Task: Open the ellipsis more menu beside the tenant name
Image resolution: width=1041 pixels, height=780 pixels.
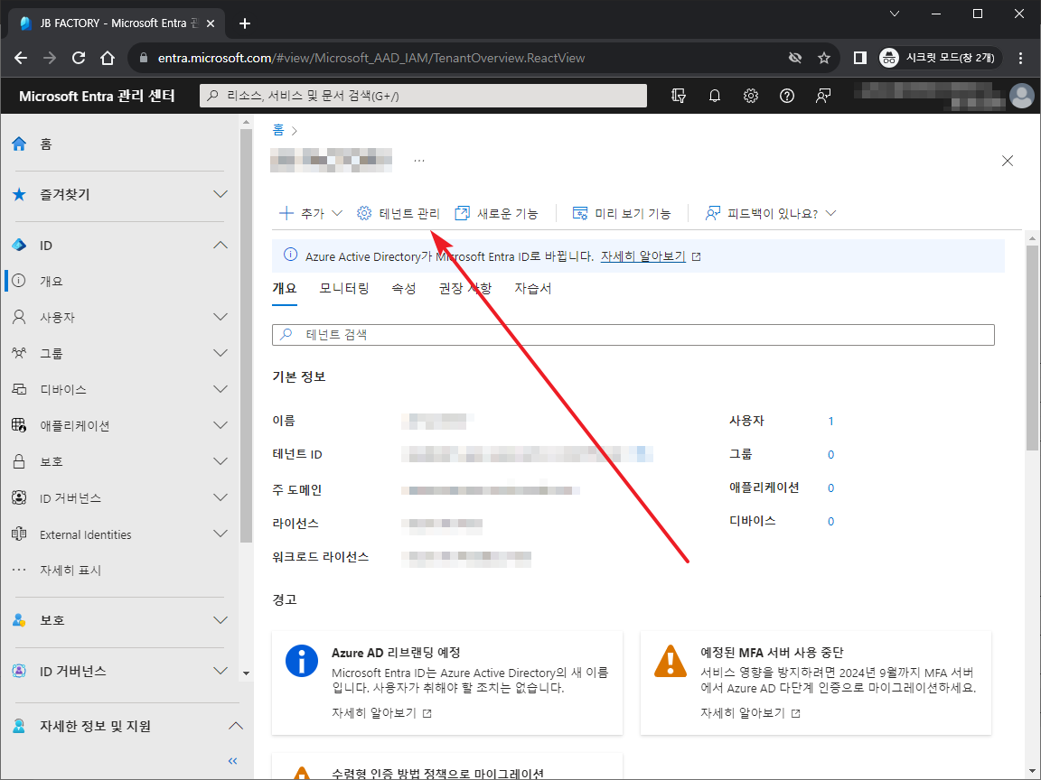Action: point(419,161)
